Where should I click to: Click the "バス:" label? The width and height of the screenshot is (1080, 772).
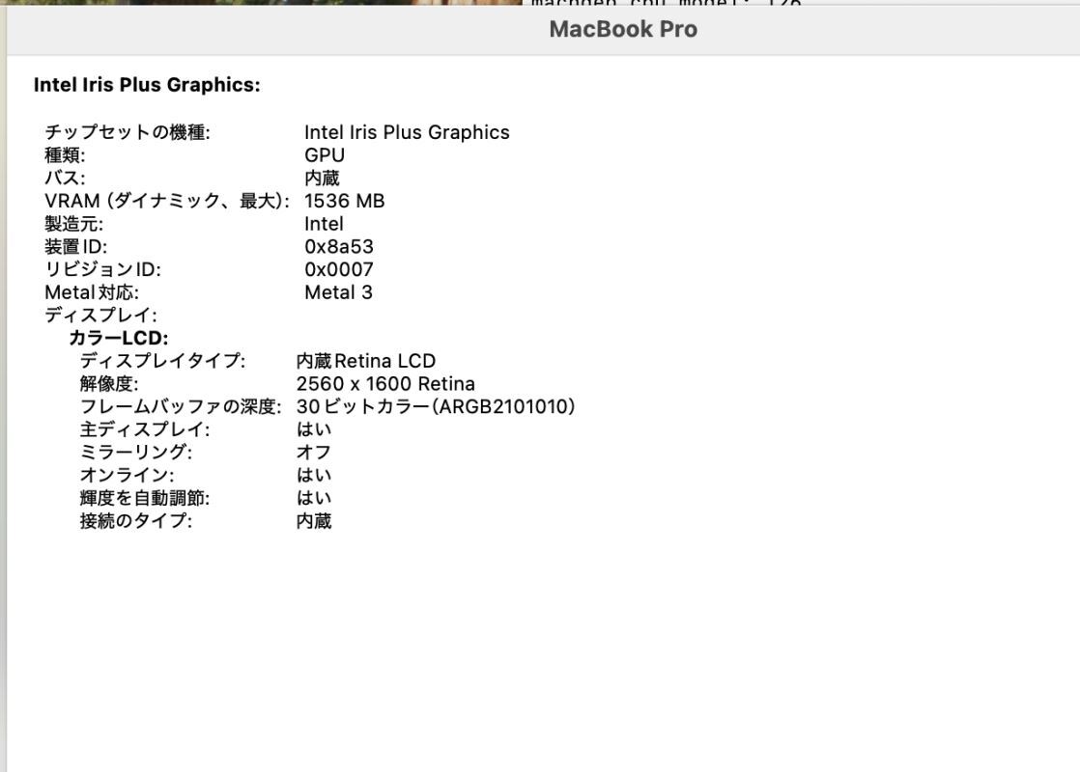point(65,178)
